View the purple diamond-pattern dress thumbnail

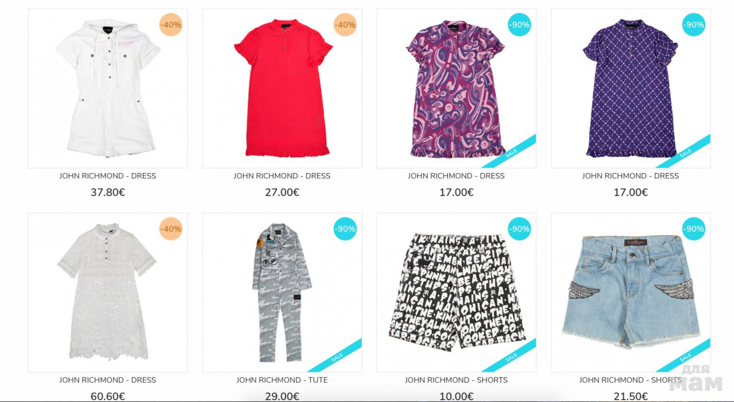(x=631, y=88)
